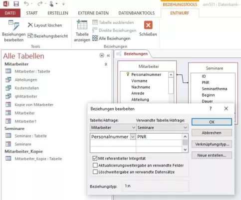Click the PNR cell in the field grid

[x=159, y=137]
